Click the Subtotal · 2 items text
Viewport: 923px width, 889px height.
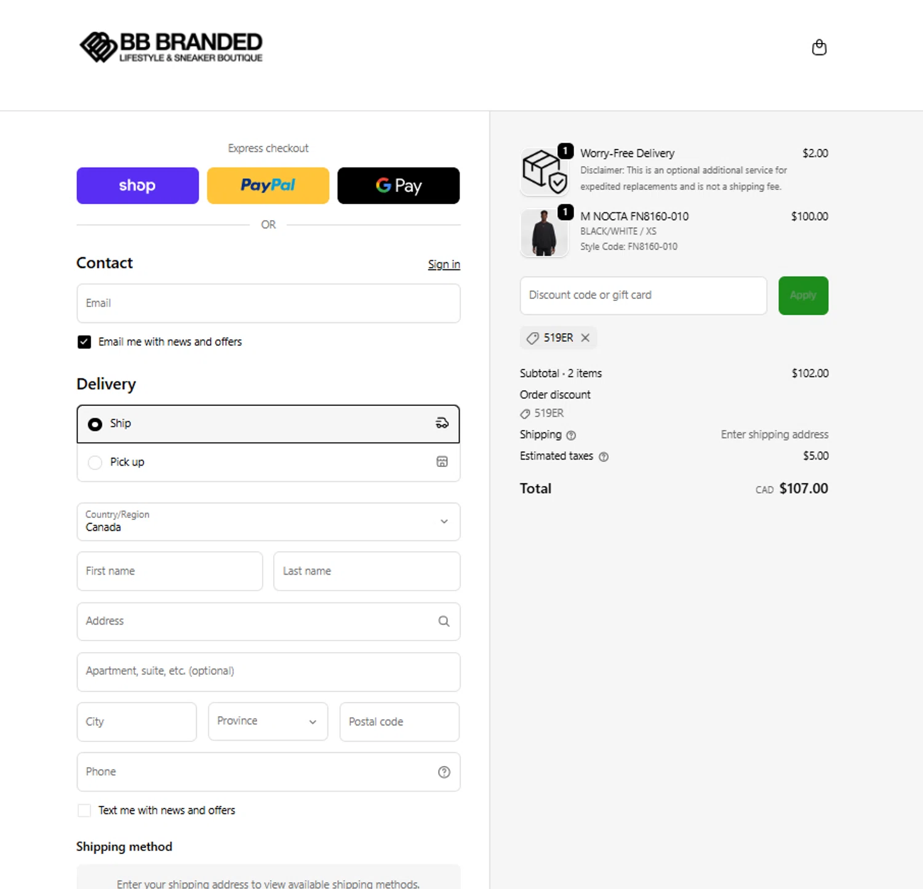pos(561,373)
